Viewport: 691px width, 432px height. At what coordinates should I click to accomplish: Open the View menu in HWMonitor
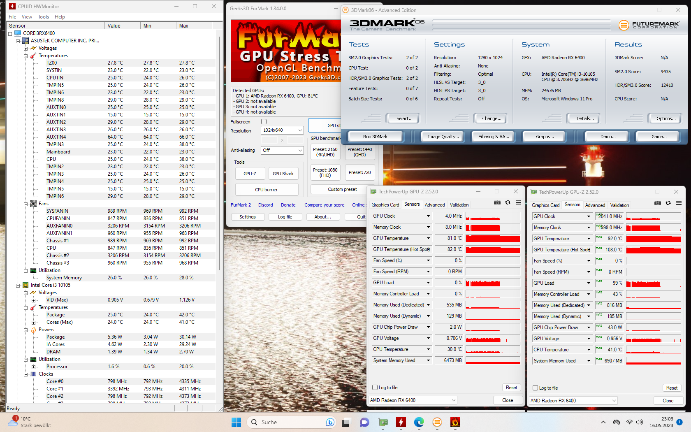tap(27, 17)
